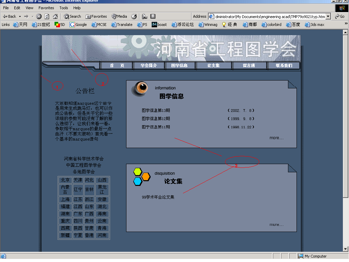Viewport: 349px width, 262px height.
Task: Open the Favorites menu in menu bar
Action: 46,8
